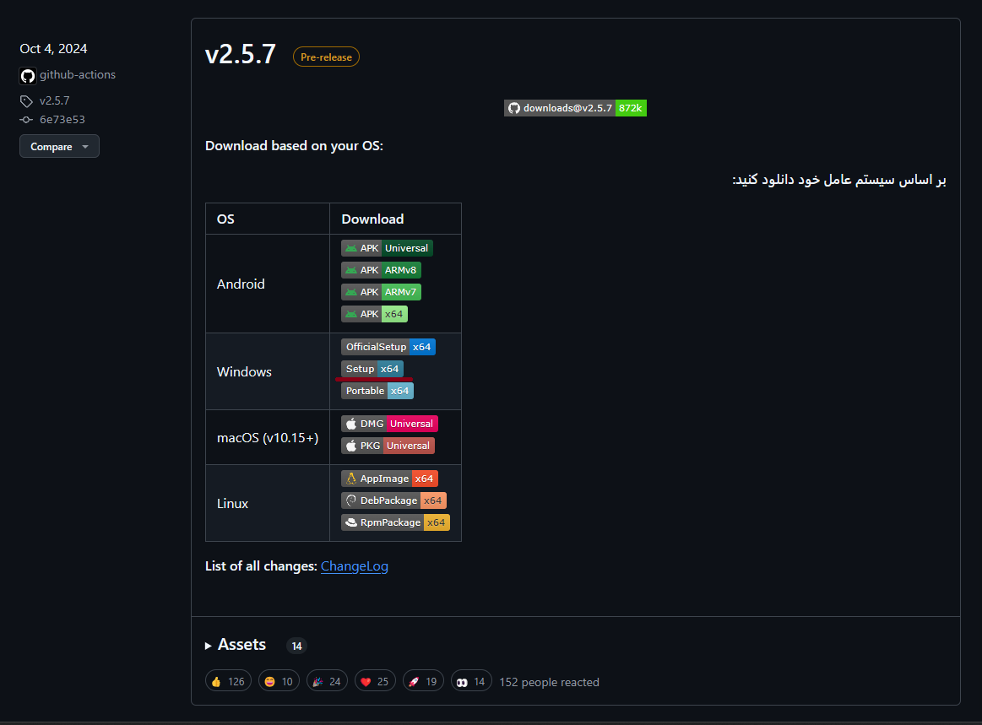Download the Linux RpmPackage x64 badge

coord(395,522)
